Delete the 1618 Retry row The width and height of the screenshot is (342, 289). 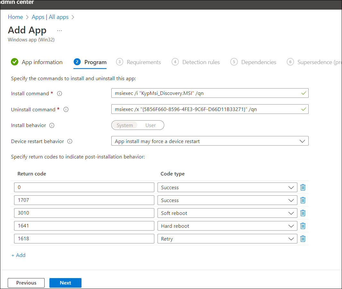click(x=303, y=239)
